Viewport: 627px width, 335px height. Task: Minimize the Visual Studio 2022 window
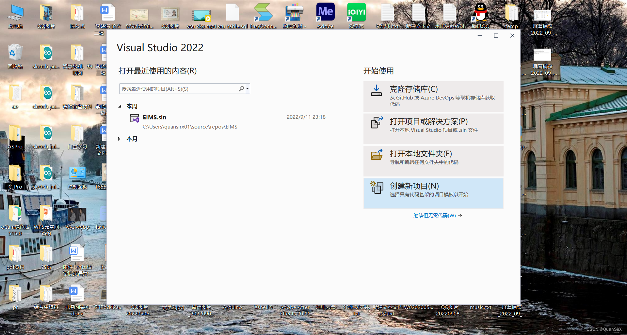click(480, 36)
